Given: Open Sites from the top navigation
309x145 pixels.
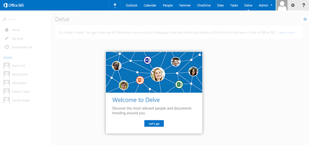Looking at the screenshot, I should pos(220,5).
